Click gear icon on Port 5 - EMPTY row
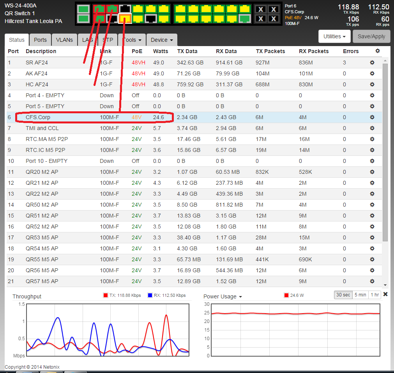This screenshot has width=394, height=373. click(372, 106)
